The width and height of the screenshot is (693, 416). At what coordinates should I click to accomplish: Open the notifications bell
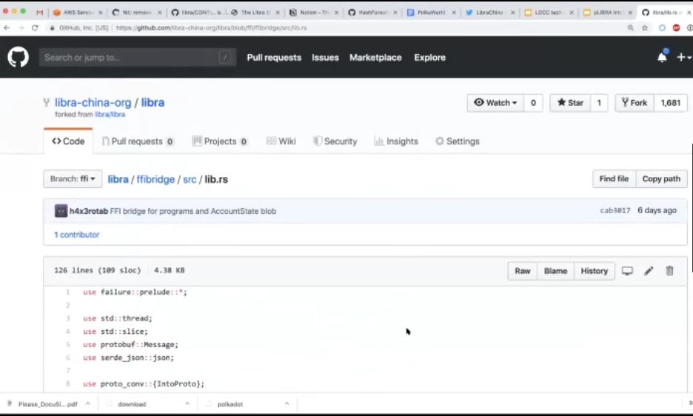662,57
